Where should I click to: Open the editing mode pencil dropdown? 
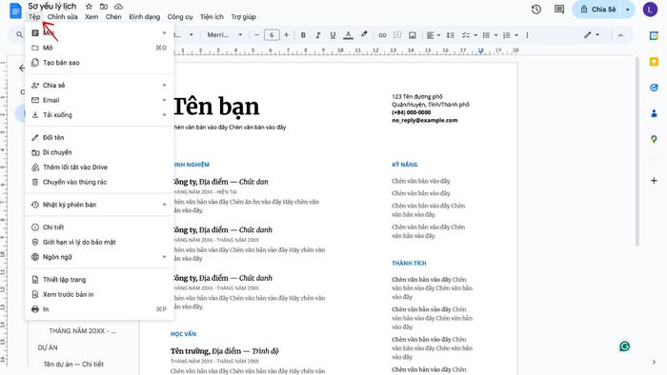(592, 35)
